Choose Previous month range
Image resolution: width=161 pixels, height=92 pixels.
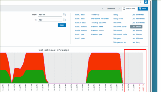coord(98,30)
